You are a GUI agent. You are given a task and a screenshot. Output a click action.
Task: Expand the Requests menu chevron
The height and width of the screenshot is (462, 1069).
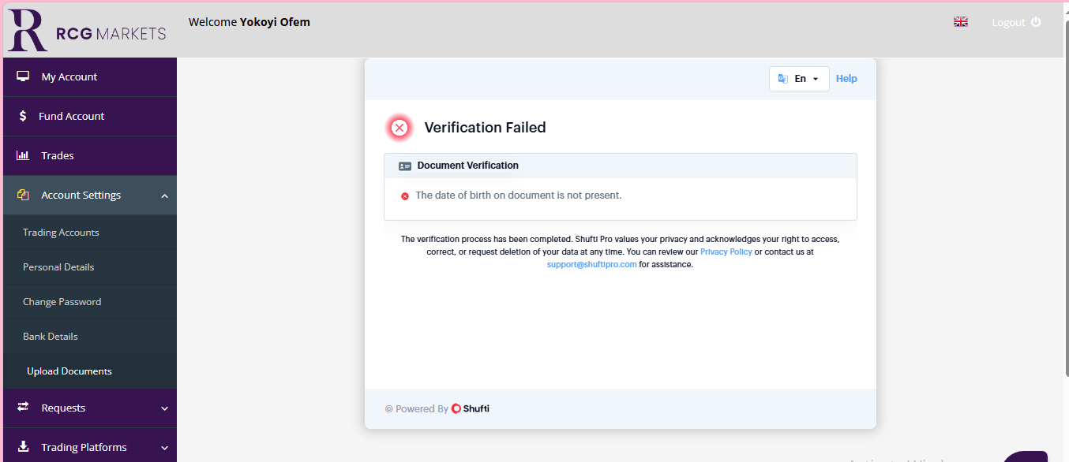(164, 408)
